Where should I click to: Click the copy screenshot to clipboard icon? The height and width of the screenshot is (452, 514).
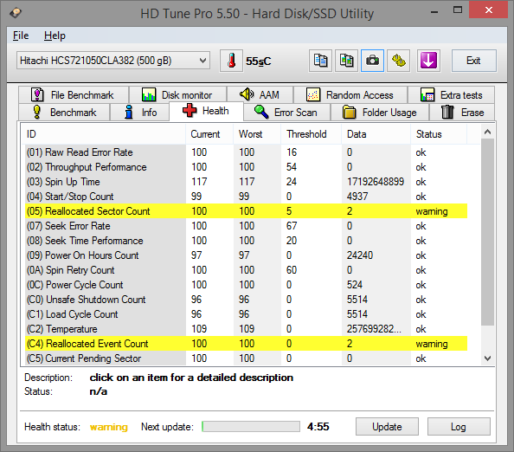(346, 61)
